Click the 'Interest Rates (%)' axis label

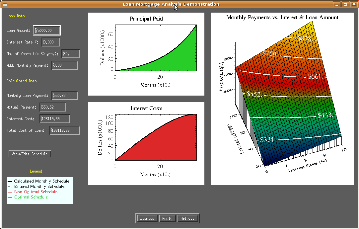(308, 166)
